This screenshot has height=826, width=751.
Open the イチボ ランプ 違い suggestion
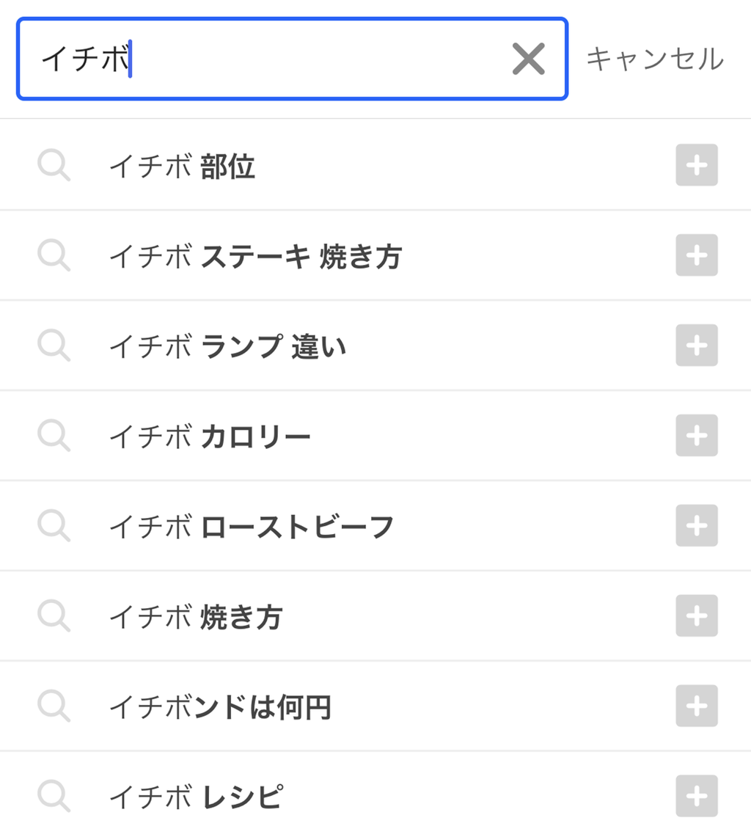227,346
